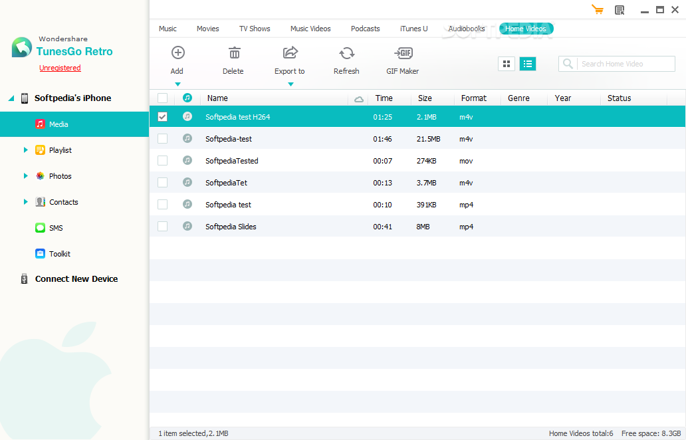The height and width of the screenshot is (440, 686).
Task: Open the Add dropdown arrow
Action: (177, 84)
